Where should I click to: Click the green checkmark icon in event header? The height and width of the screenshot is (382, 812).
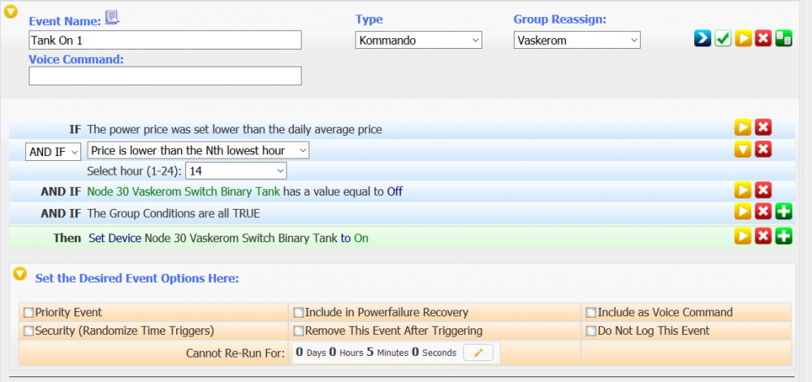723,39
